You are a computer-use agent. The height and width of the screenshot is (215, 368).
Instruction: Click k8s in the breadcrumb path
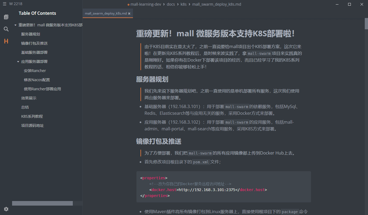click(x=183, y=4)
